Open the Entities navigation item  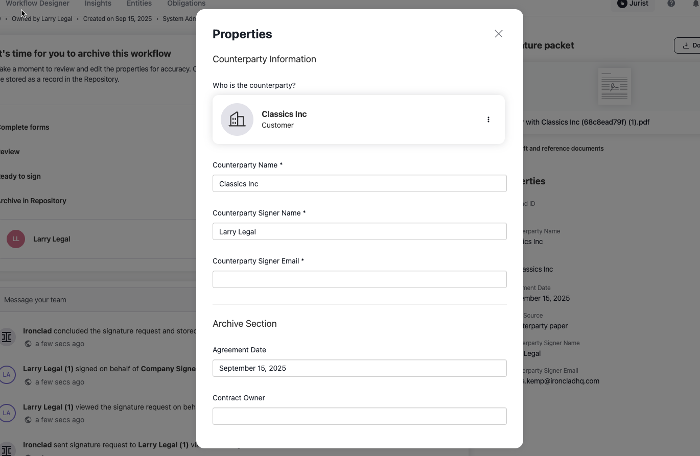click(x=138, y=4)
